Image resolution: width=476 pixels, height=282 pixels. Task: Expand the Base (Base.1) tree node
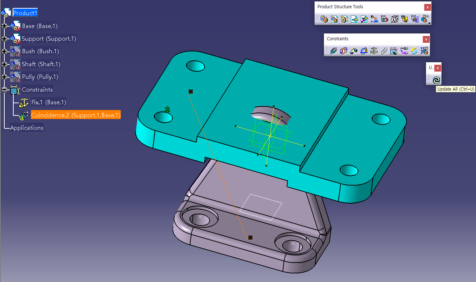tap(4, 26)
